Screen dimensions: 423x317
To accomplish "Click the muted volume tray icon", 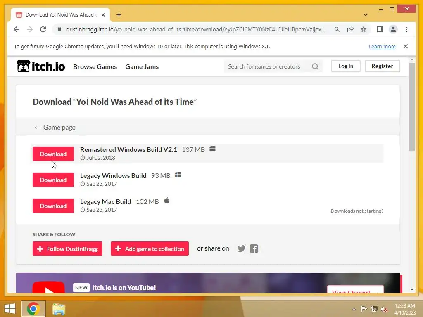I will coord(384,309).
